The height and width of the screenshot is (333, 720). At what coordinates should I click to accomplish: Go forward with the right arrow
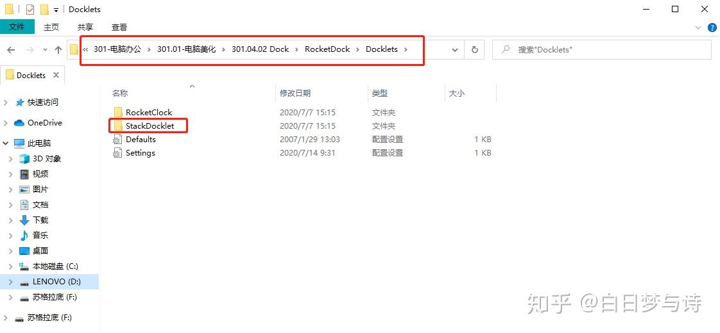(x=30, y=50)
